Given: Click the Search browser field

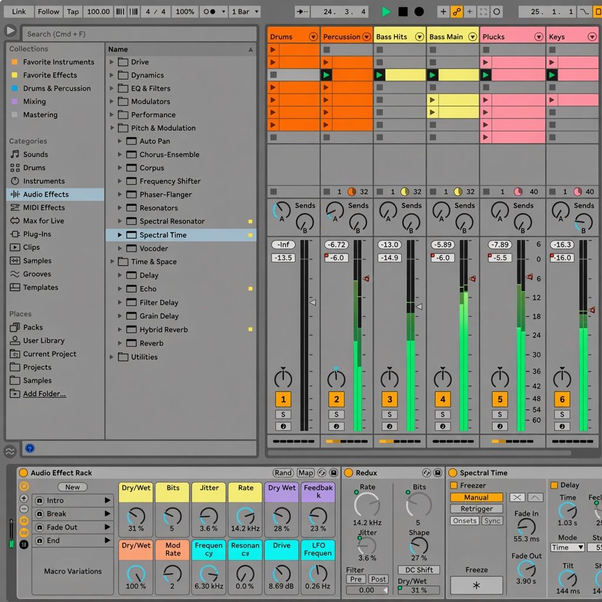Looking at the screenshot, I should [x=139, y=34].
